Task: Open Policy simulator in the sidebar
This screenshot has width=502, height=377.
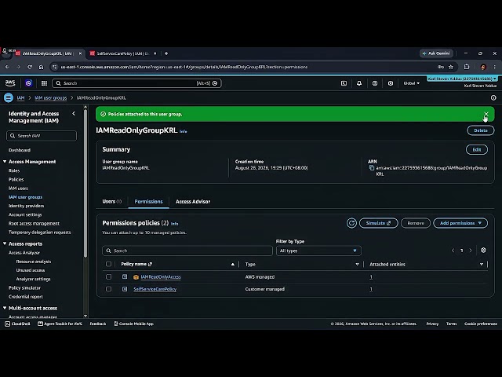Action: [x=24, y=288]
